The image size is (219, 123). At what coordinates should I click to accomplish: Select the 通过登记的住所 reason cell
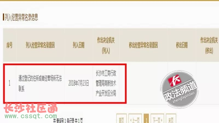40,83
